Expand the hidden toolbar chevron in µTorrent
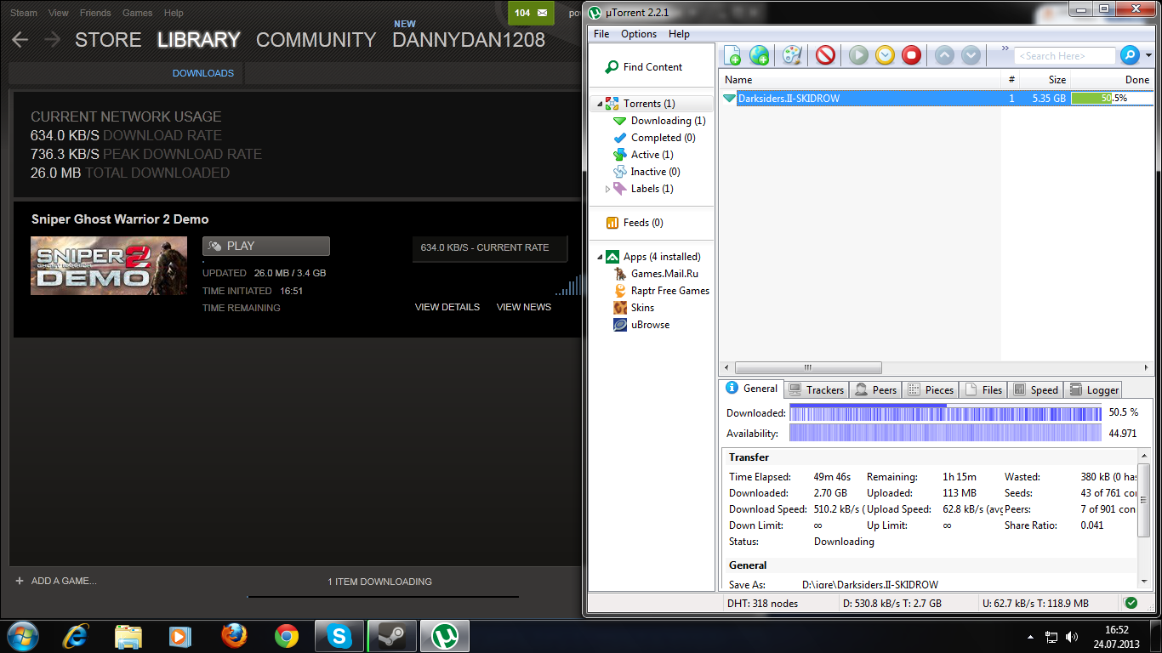 (1005, 48)
